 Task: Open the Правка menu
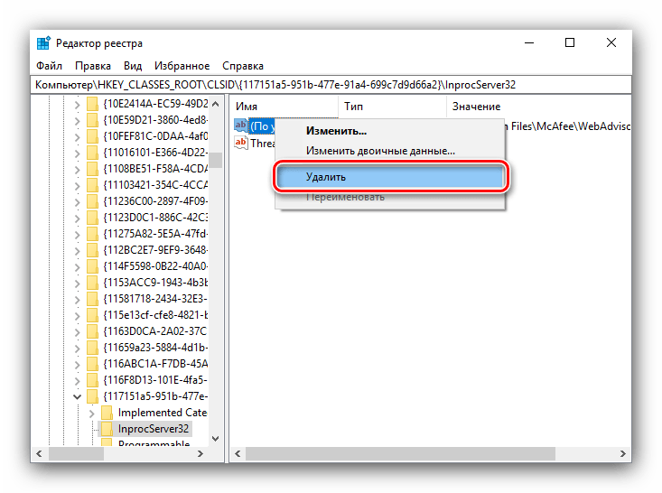[93, 66]
